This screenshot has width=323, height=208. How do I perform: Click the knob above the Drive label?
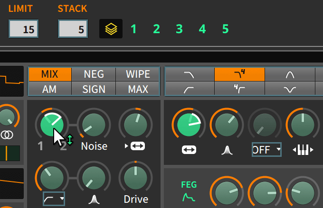135,178
